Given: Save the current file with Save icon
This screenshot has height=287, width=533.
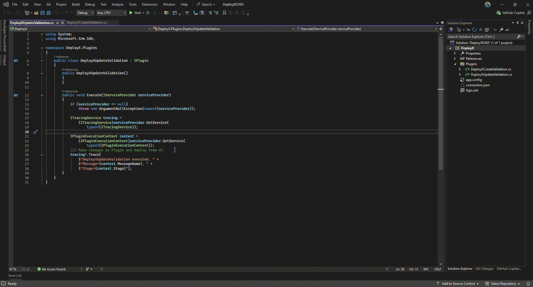Looking at the screenshot, I should tap(43, 13).
